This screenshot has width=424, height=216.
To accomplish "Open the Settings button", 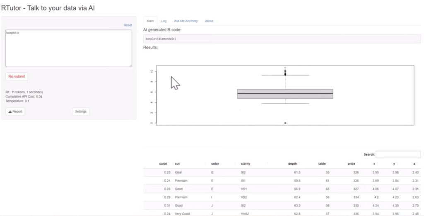I will click(81, 111).
